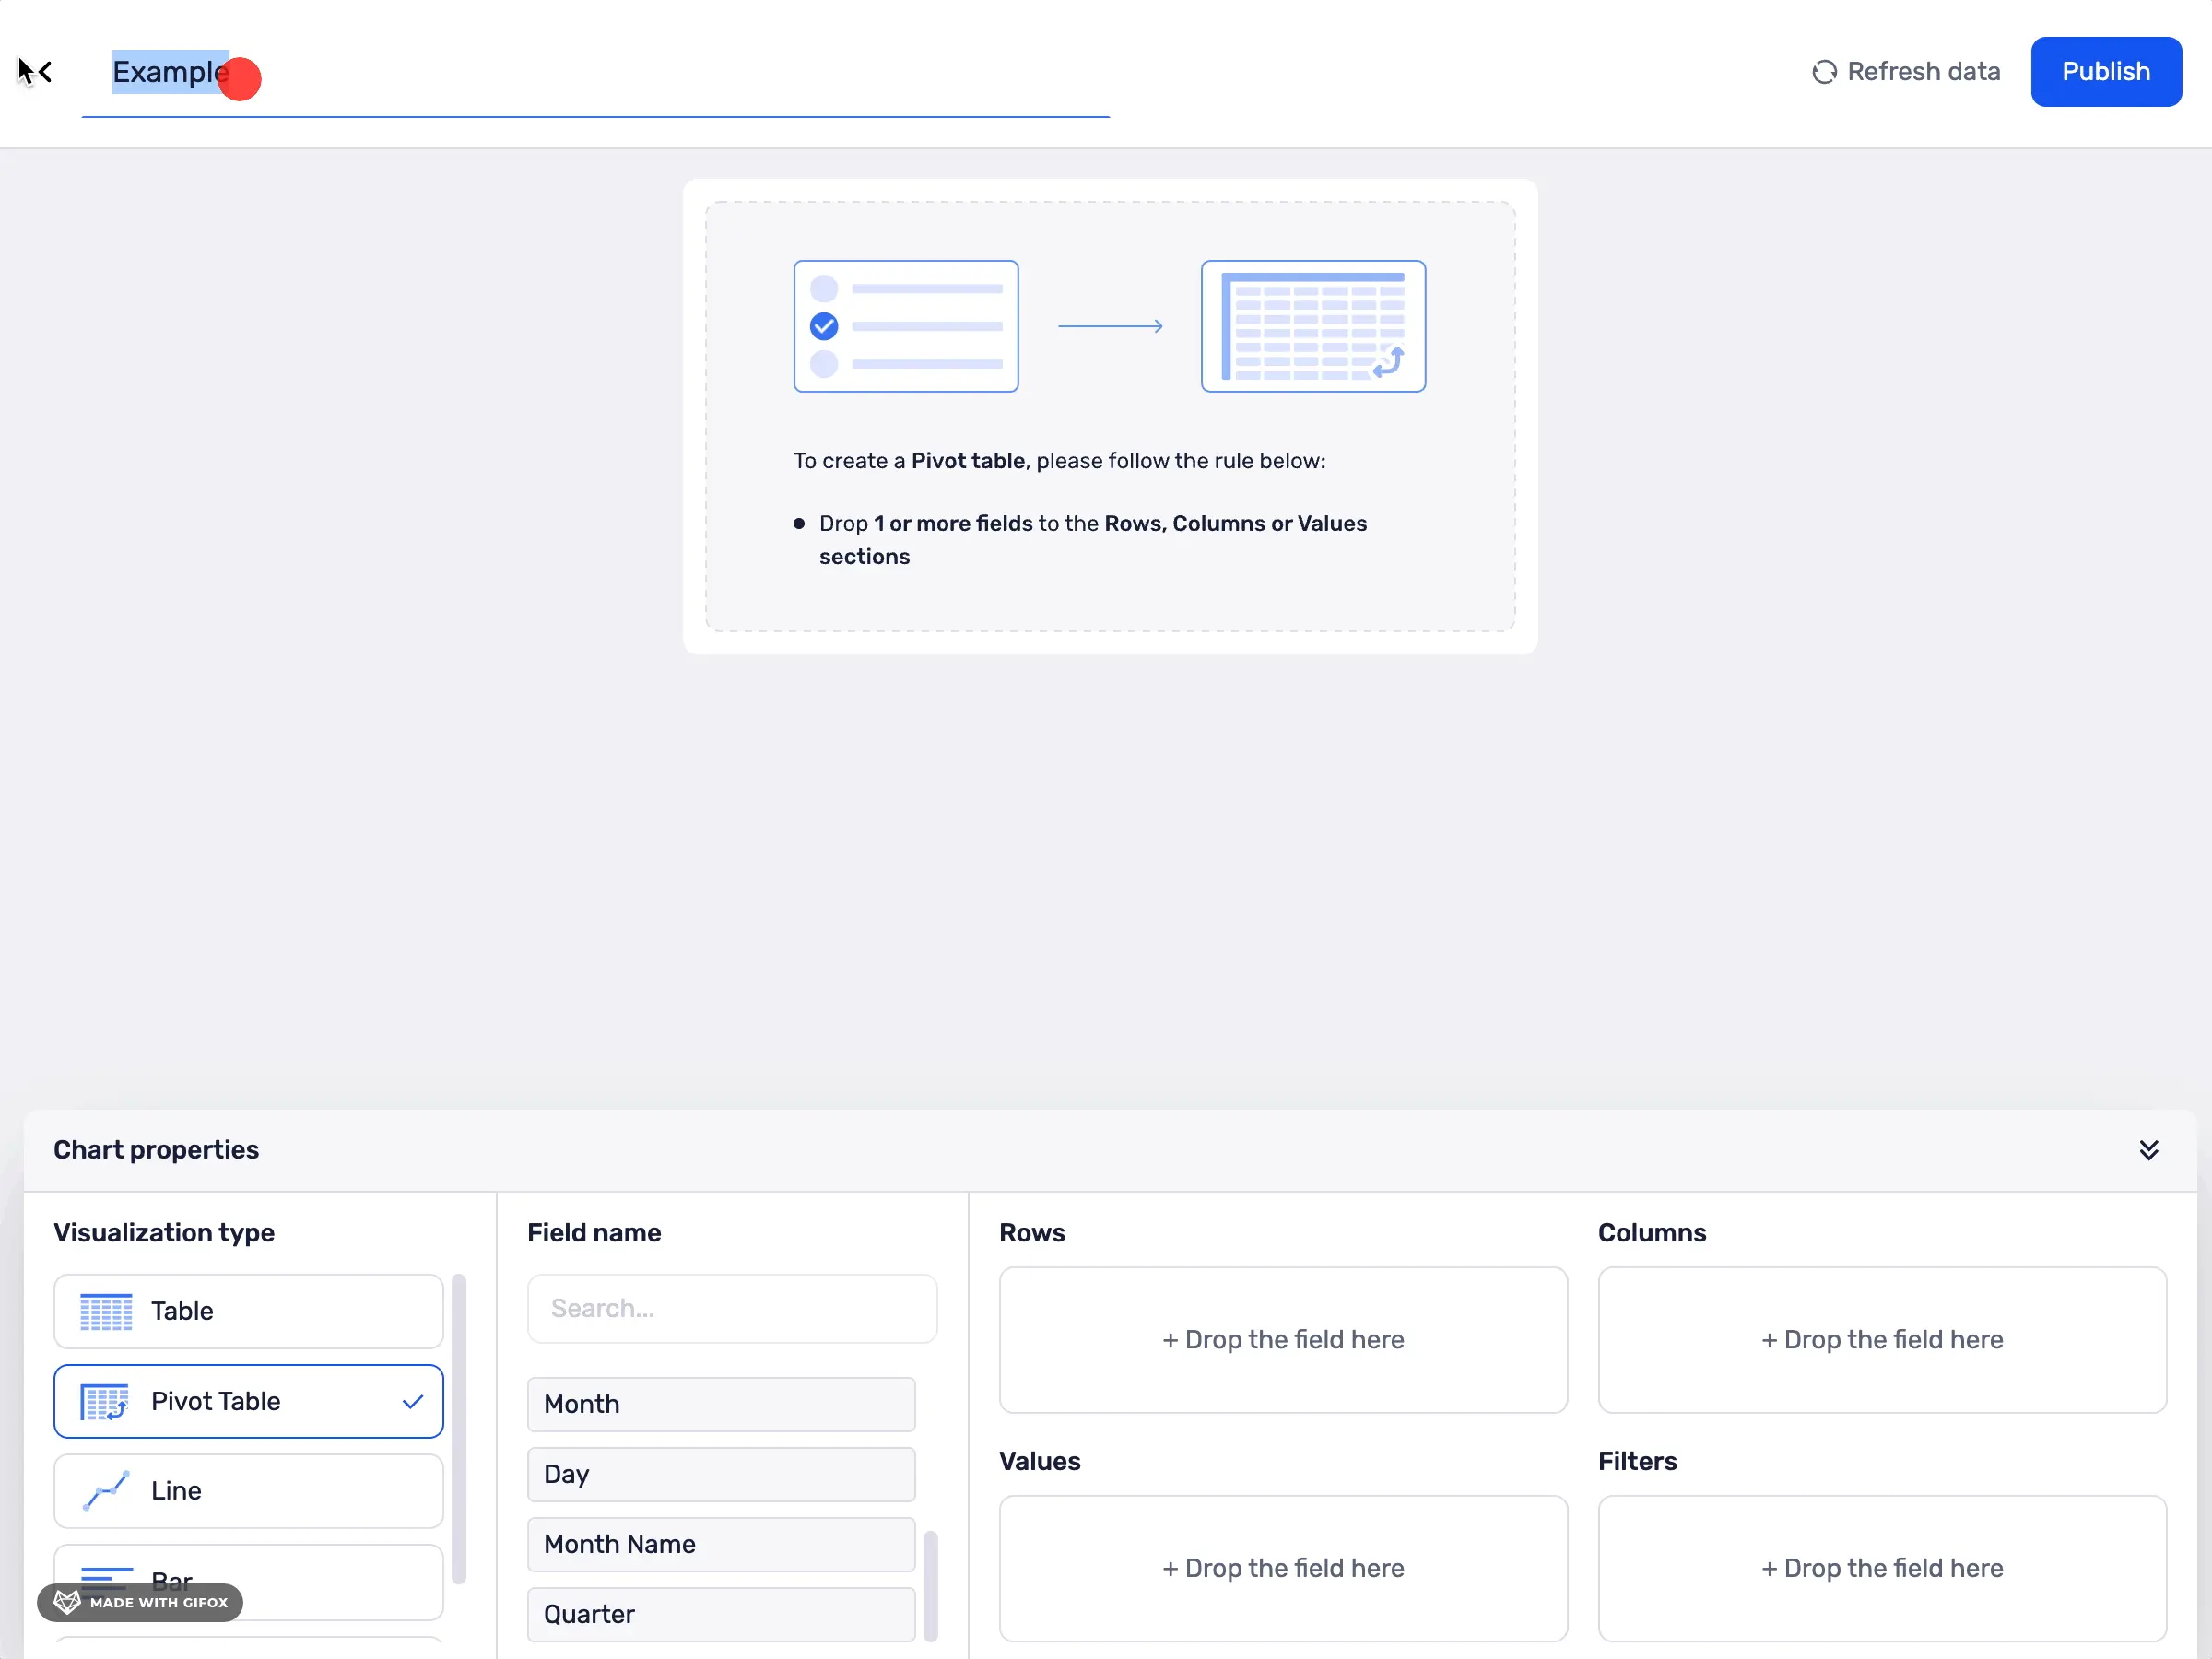Click the pivot table preview icon in canvas
This screenshot has height=1659, width=2212.
[1313, 326]
